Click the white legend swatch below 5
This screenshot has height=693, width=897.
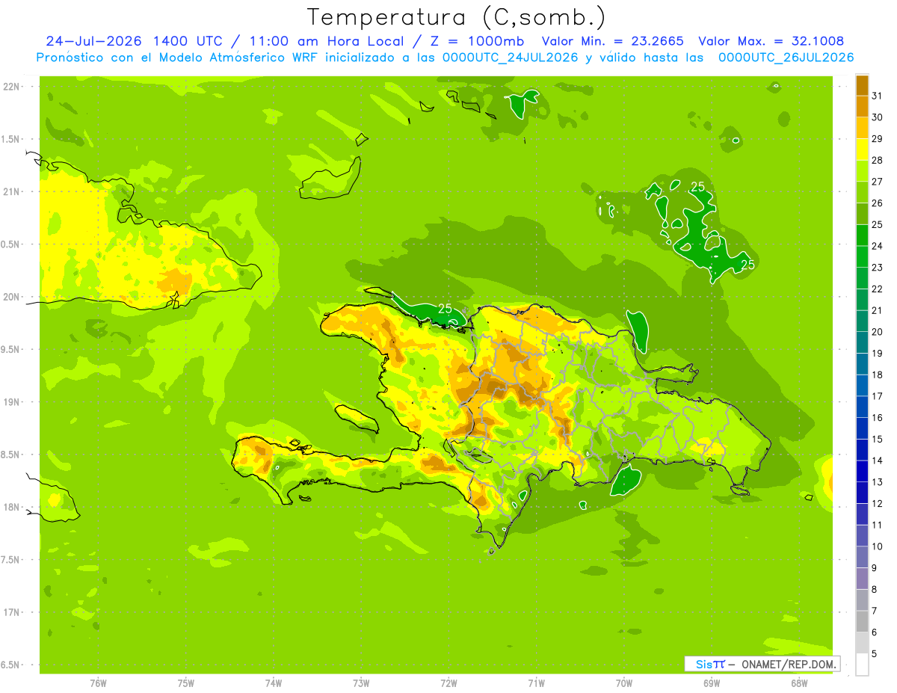(x=862, y=665)
